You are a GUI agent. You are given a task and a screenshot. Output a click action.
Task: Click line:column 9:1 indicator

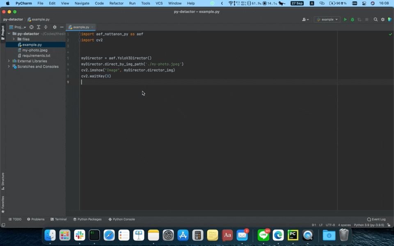point(314,225)
